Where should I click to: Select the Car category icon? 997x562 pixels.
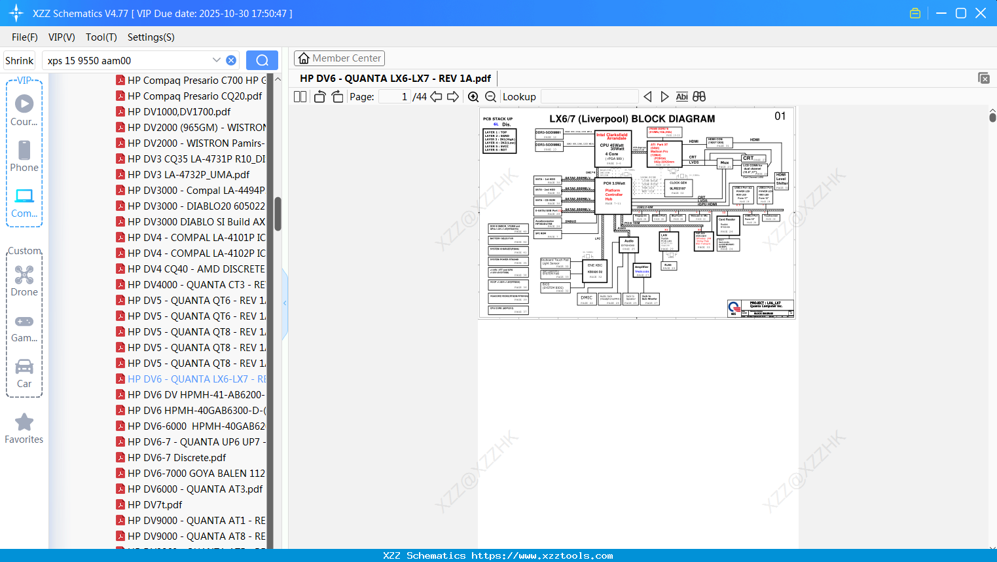point(24,373)
